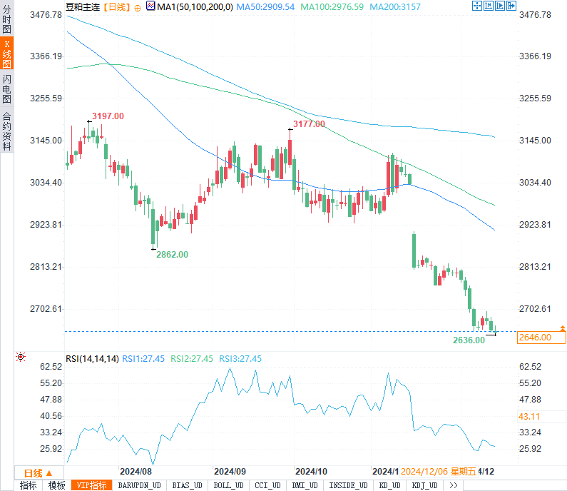Toggle the crosshair cursor icon
The image size is (567, 491).
[x=477, y=6]
